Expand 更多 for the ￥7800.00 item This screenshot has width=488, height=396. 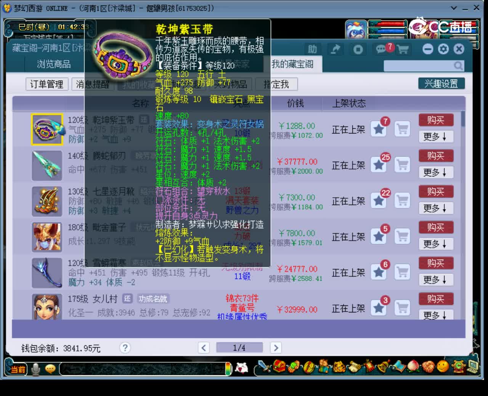pyautogui.click(x=436, y=244)
